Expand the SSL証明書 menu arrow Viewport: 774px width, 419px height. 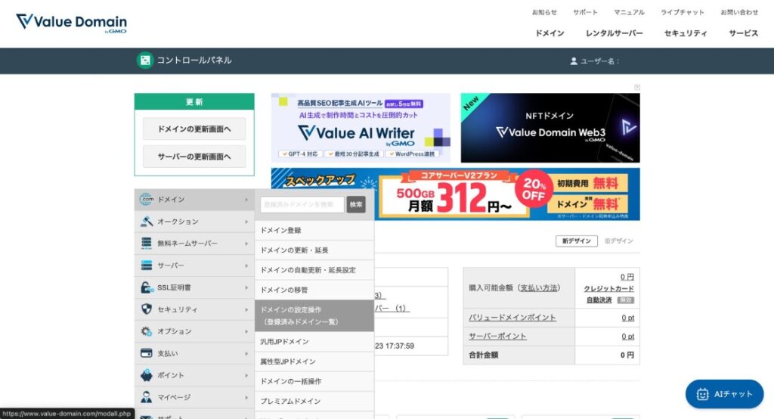pos(246,287)
